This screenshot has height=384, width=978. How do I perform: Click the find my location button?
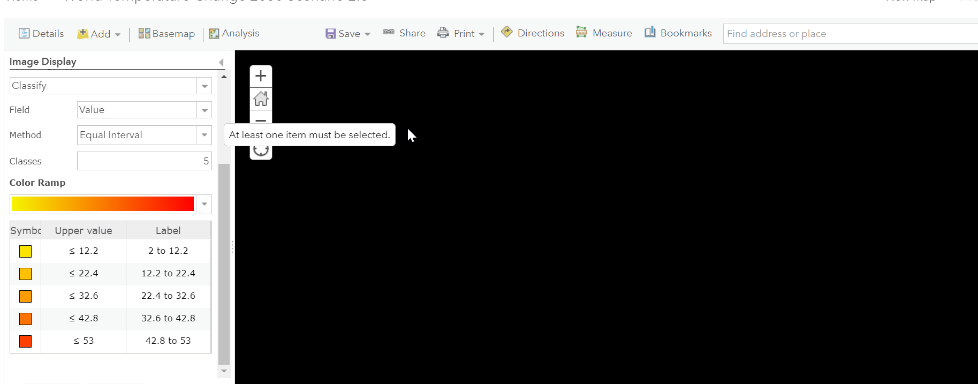(x=261, y=150)
